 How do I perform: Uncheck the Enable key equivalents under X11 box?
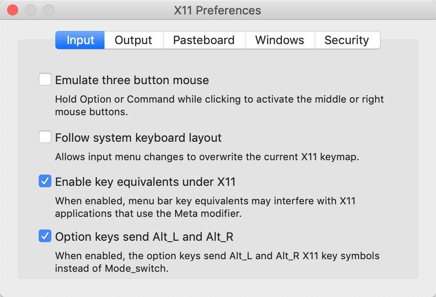point(45,182)
